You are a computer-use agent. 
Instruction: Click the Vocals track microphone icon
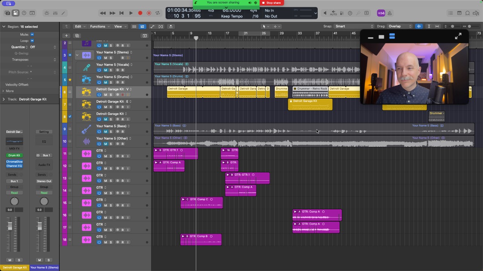(x=86, y=67)
